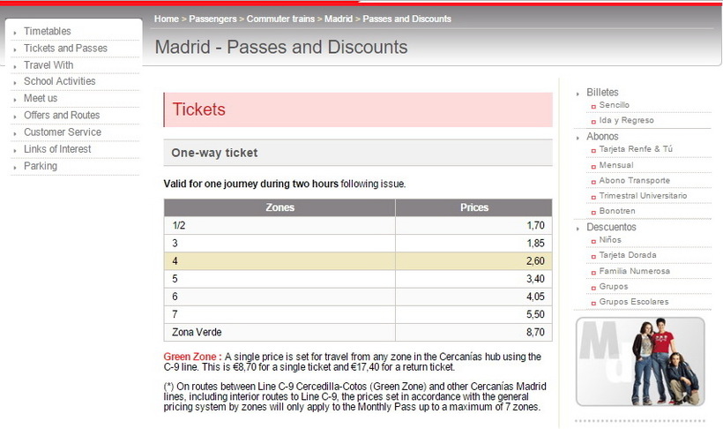Click Parking in left navigation
This screenshot has height=429, width=723.
(x=41, y=166)
